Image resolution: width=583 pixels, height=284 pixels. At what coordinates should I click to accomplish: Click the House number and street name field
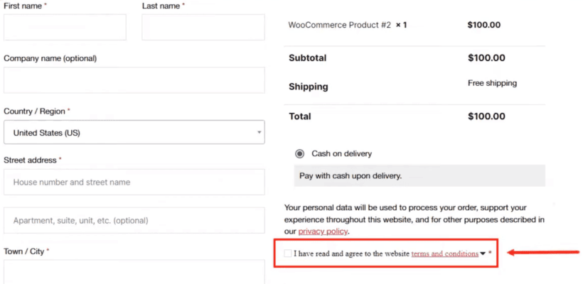point(134,182)
